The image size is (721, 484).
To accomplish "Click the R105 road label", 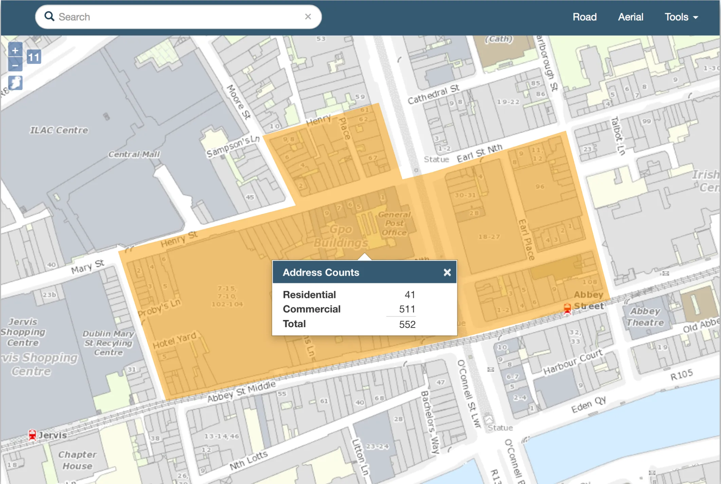I will 681,375.
